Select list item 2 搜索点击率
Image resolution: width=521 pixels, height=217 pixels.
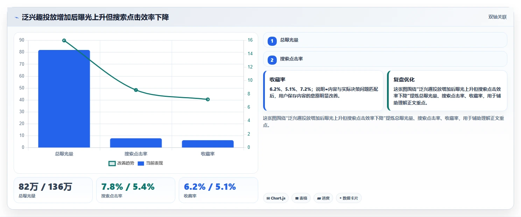click(385, 59)
